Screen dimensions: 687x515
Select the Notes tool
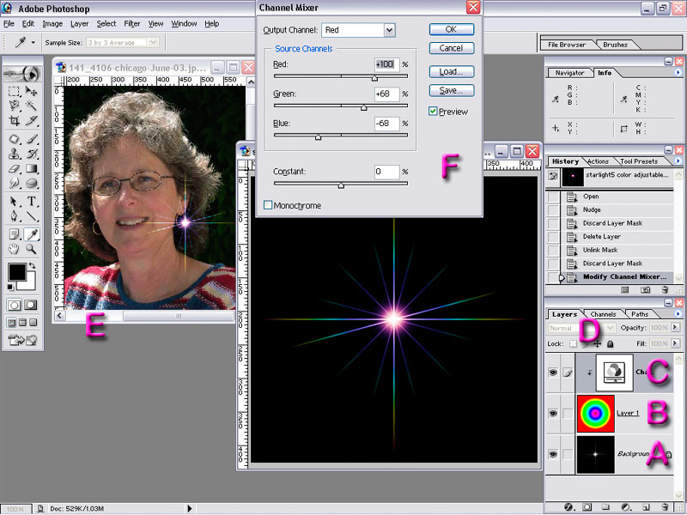point(14,234)
